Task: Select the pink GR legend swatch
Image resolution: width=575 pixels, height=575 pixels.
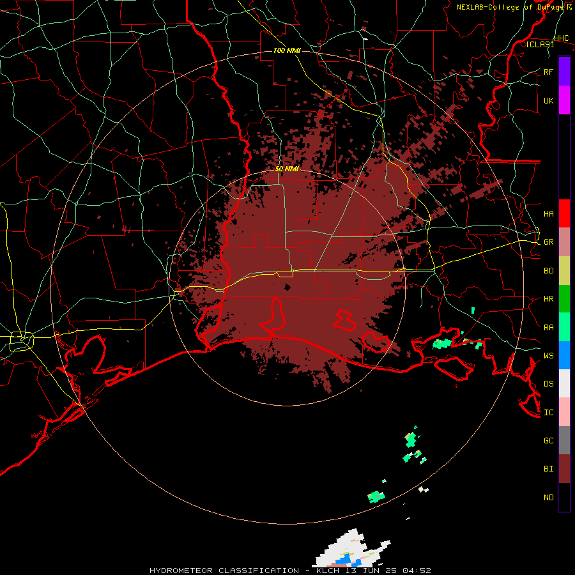Action: coord(564,242)
